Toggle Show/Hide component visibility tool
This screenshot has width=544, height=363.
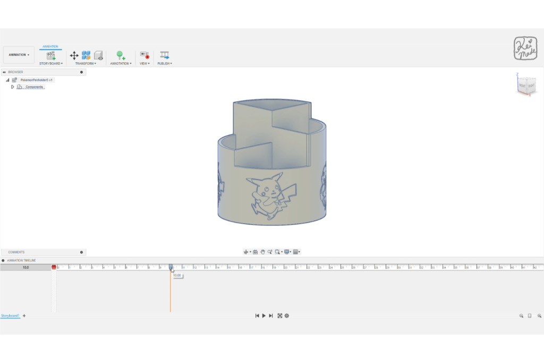coord(98,55)
